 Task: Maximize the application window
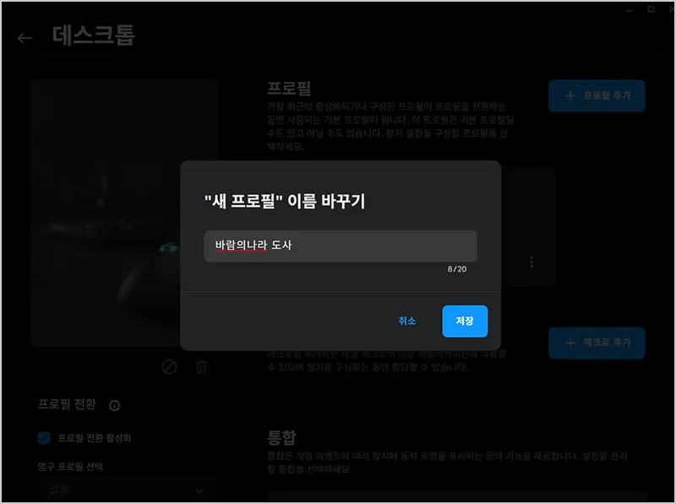pyautogui.click(x=651, y=8)
